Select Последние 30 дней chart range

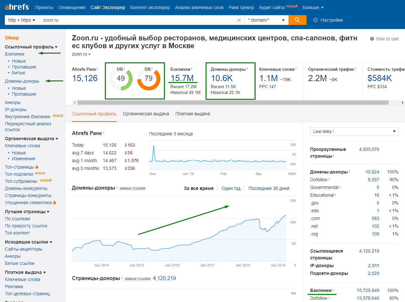click(269, 188)
